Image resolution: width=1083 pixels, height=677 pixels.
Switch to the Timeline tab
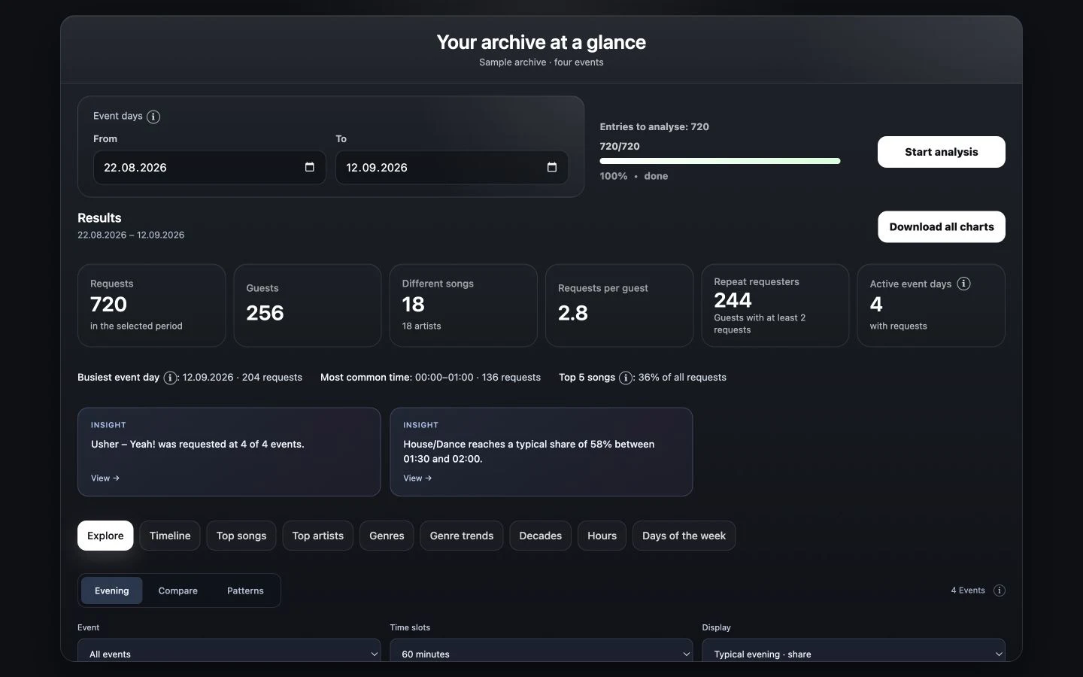tap(170, 536)
